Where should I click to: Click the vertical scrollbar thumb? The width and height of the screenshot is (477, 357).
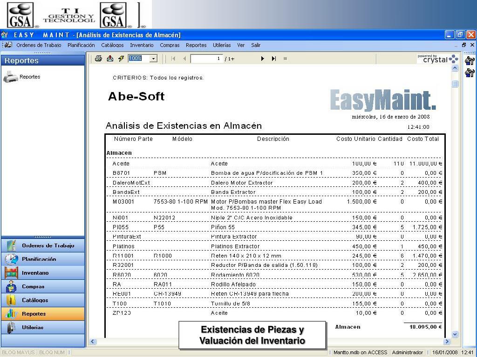pyautogui.click(x=455, y=84)
